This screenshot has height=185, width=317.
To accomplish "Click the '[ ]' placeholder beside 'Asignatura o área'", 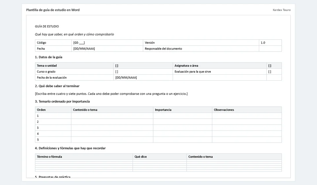I will point(274,65).
